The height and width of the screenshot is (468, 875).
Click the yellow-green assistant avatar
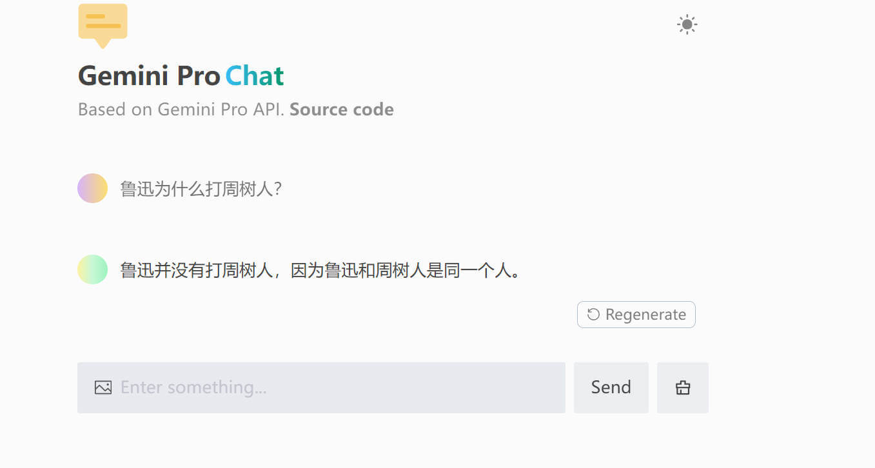92,269
